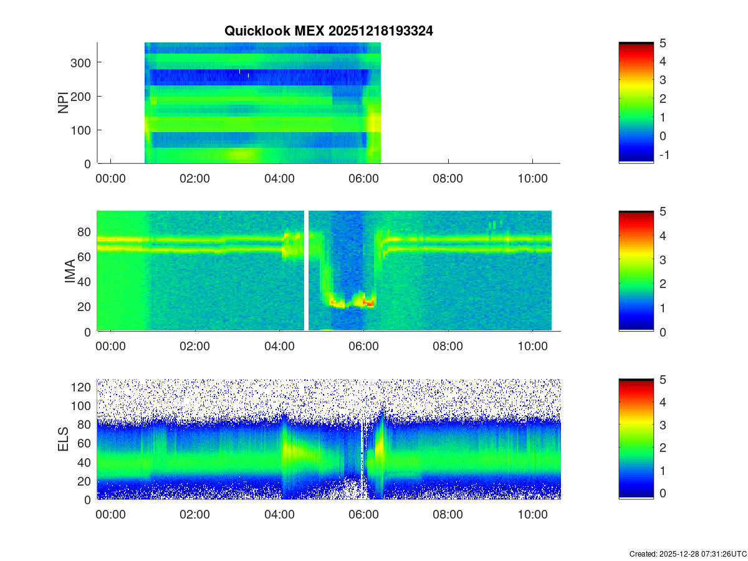Click the IMA y-axis label
This screenshot has width=748, height=561.
pyautogui.click(x=70, y=272)
